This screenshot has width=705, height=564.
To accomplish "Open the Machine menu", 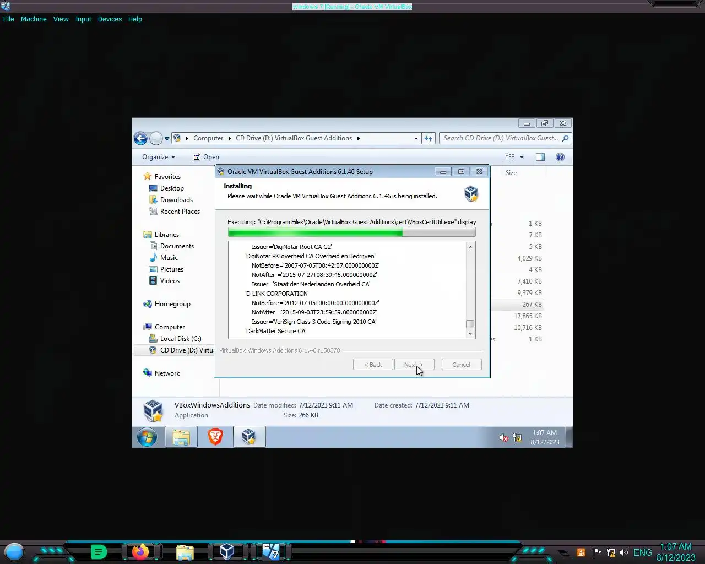I will (x=34, y=19).
